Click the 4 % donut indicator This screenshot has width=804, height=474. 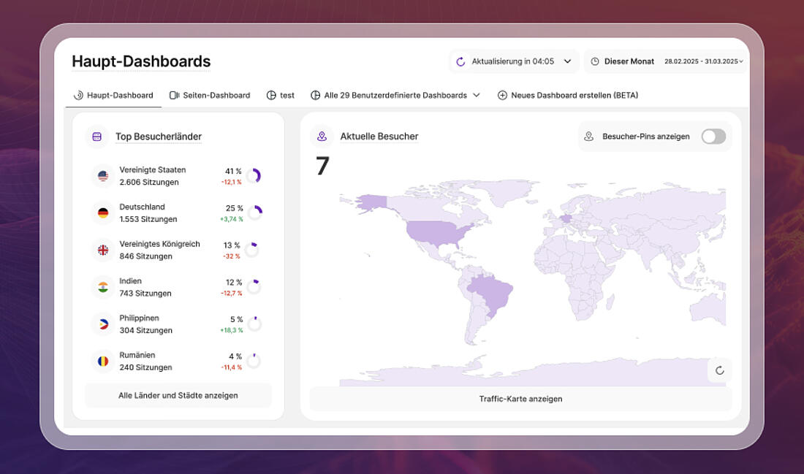pos(254,361)
